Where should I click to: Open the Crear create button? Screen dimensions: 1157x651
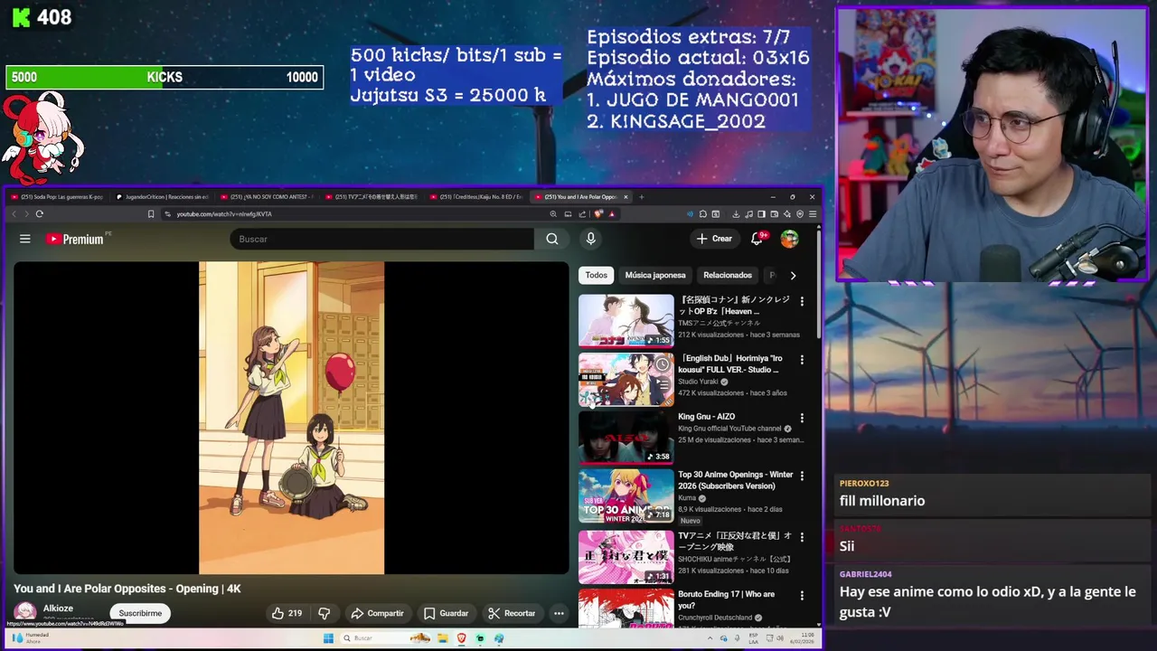(x=714, y=239)
